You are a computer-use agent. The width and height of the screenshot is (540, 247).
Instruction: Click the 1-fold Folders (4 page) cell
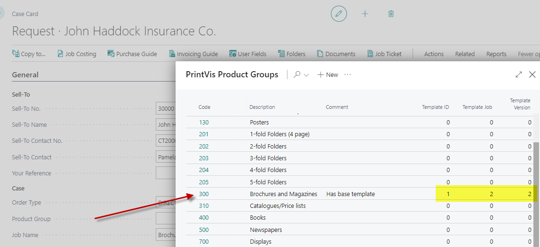279,134
